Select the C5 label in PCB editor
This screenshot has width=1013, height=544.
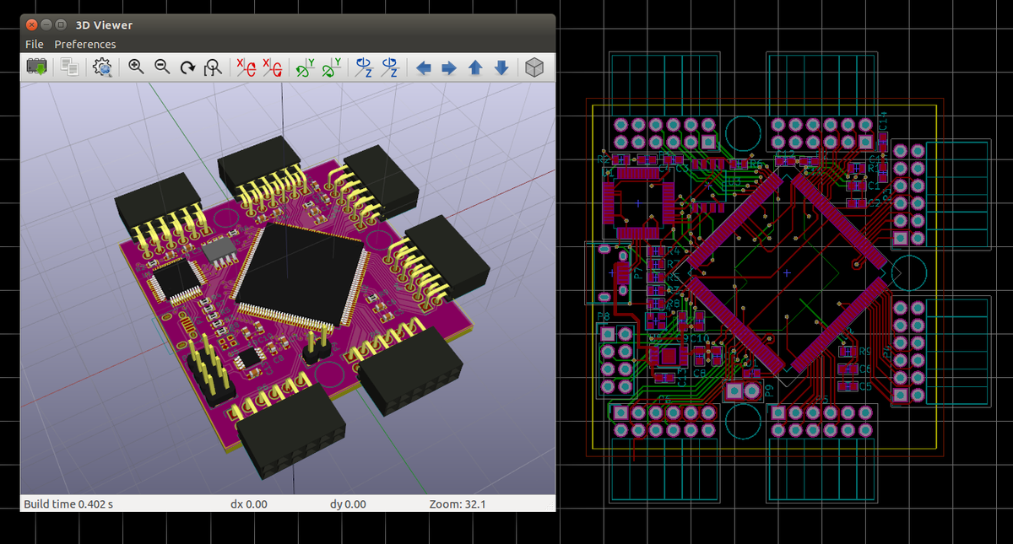864,386
